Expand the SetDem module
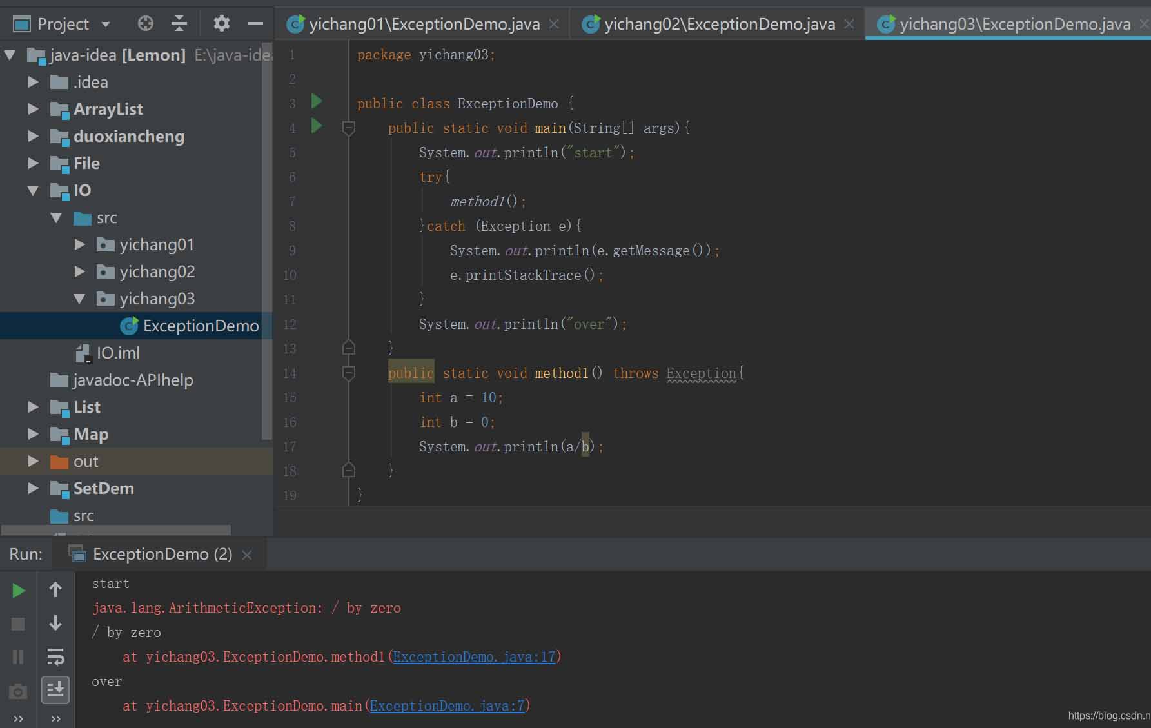The image size is (1151, 728). (x=34, y=489)
